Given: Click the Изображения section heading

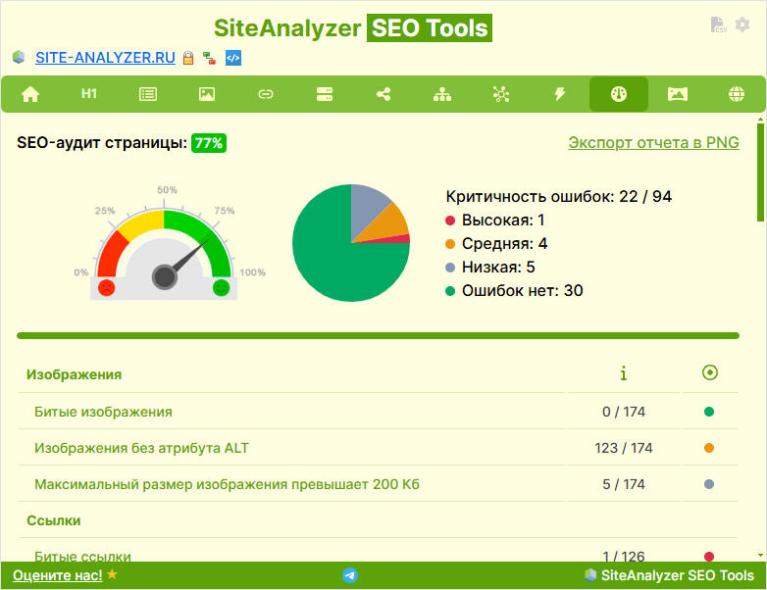Looking at the screenshot, I should tap(74, 374).
